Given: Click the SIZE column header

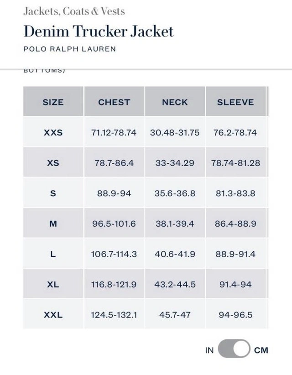Looking at the screenshot, I should point(53,102).
